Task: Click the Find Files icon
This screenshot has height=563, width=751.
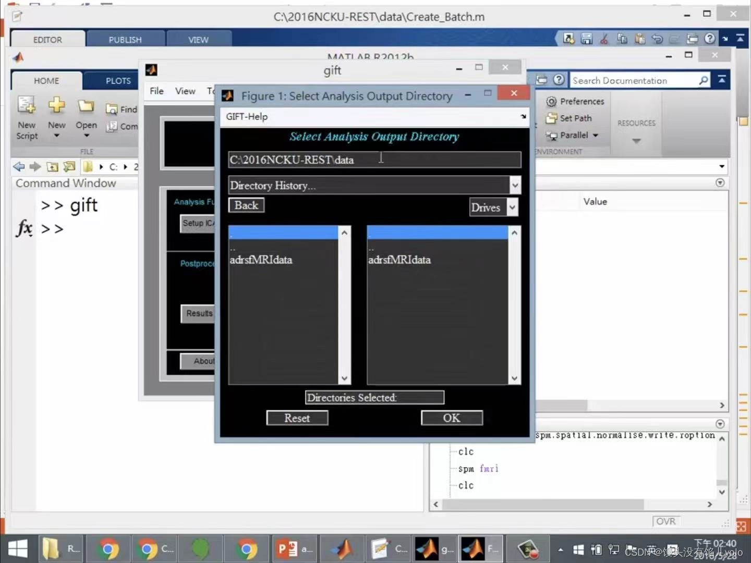Action: [x=111, y=109]
